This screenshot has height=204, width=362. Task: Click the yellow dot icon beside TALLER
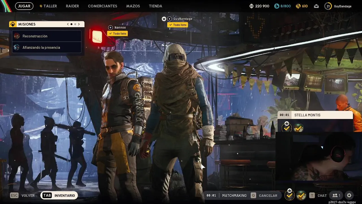[41, 6]
